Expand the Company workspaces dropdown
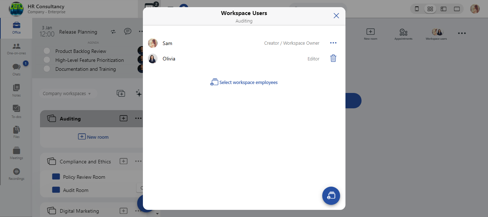This screenshot has width=488, height=217. tap(67, 94)
